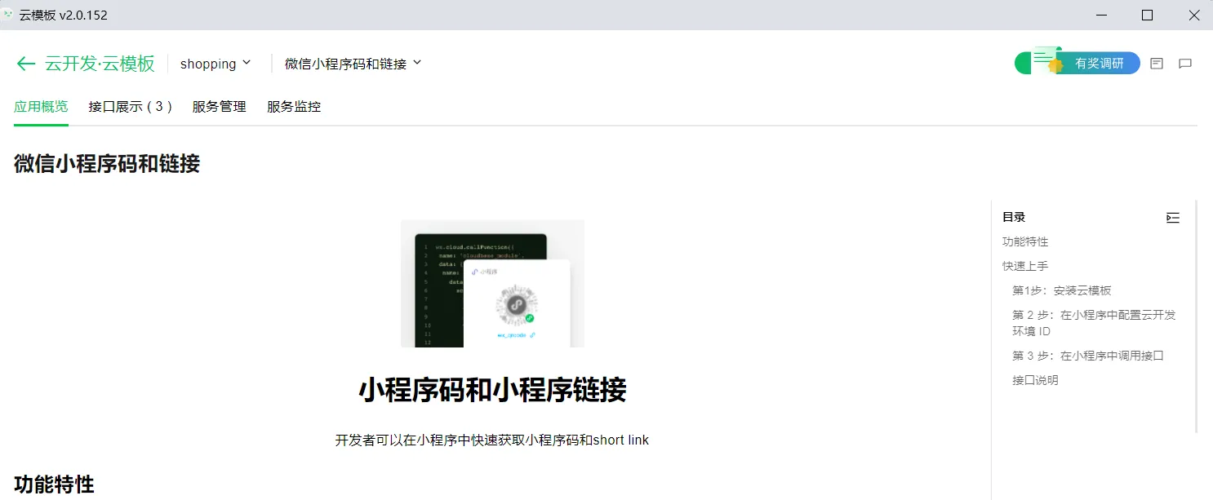1213x500 pixels.
Task: Navigate to 第1步：安装云模板 entry
Action: pos(1062,290)
